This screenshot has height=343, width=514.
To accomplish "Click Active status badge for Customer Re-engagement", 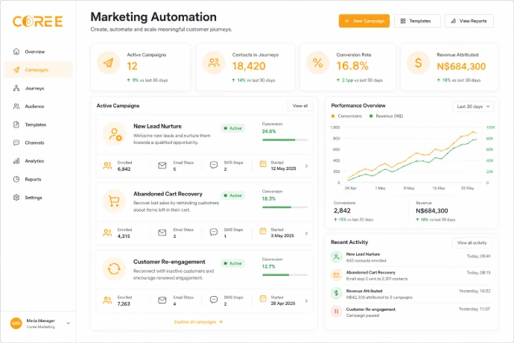I will coord(232,263).
